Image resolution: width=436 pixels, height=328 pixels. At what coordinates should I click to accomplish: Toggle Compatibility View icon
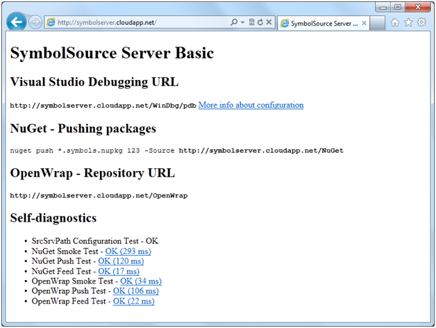[251, 22]
